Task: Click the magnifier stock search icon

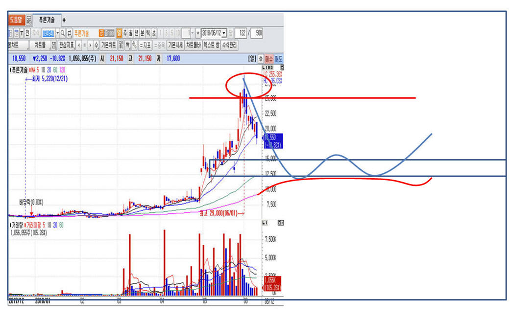Action: [63, 33]
